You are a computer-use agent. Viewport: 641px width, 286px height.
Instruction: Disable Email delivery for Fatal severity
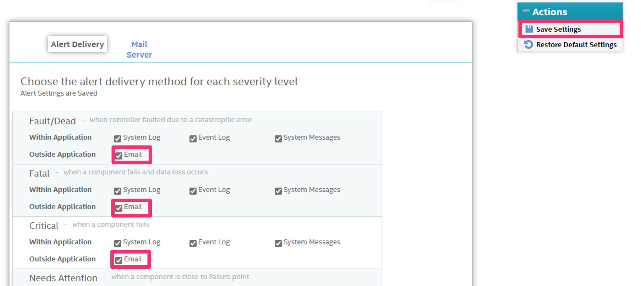(x=119, y=208)
